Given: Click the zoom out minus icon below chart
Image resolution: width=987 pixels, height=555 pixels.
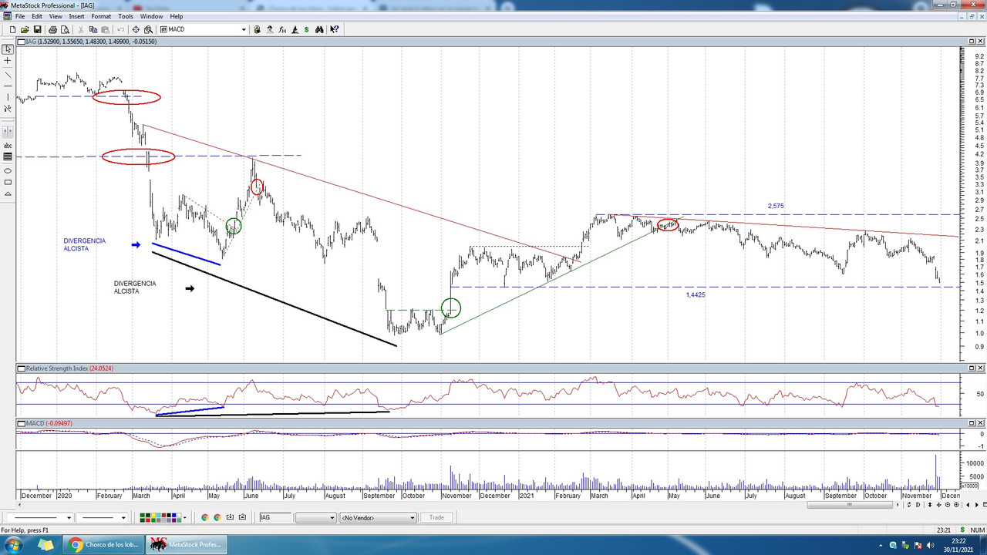Looking at the screenshot, I should 948,505.
